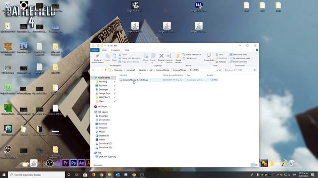
Task: Open MEGAsync in the navigation pane
Action: [102, 107]
